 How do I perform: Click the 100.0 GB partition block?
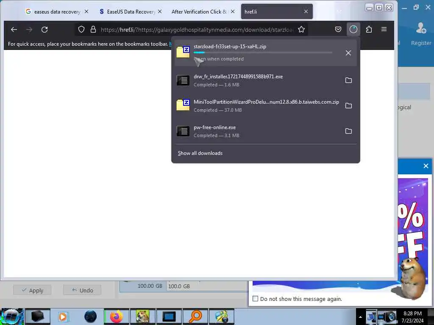[207, 286]
